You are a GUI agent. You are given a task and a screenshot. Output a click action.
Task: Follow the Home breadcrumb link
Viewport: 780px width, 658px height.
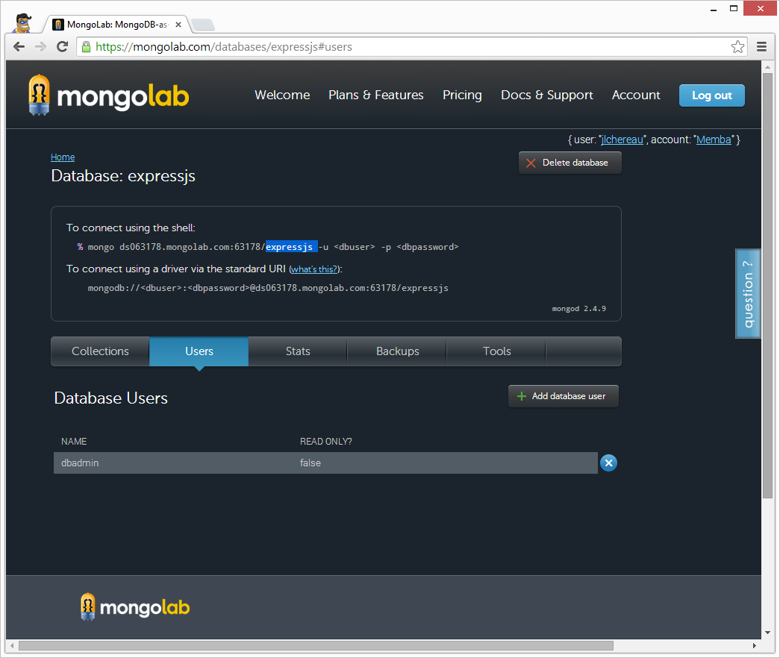click(63, 157)
